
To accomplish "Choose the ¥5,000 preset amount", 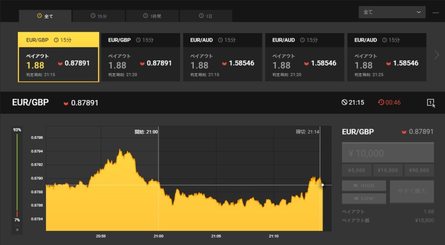I will coord(357,170).
